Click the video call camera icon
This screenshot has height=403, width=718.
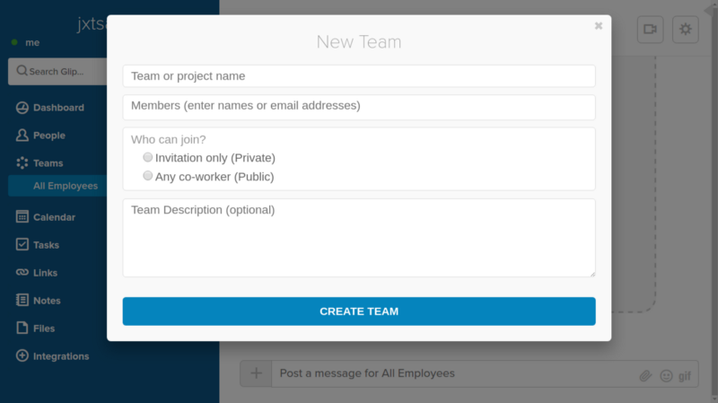tap(650, 30)
